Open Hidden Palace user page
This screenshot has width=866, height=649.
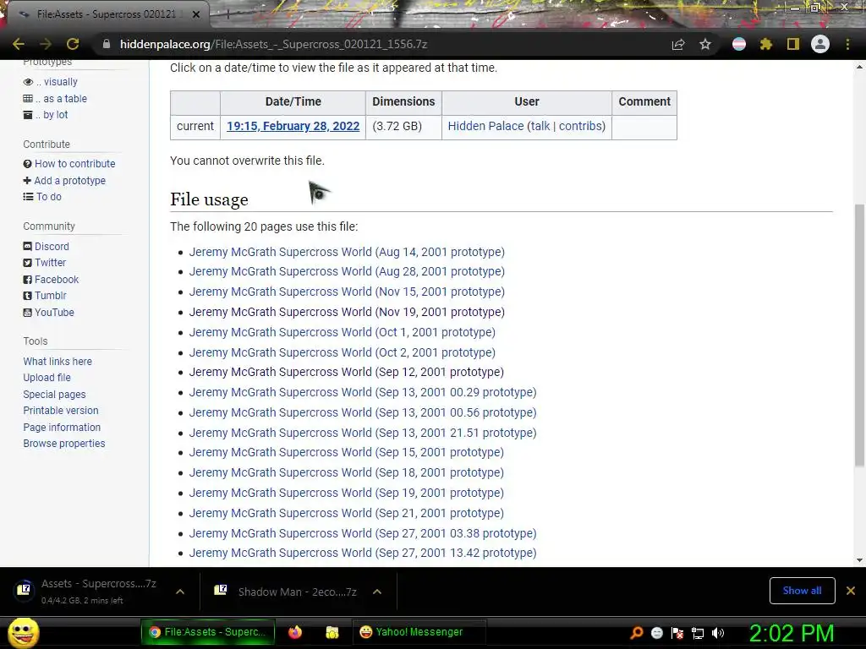coord(485,126)
